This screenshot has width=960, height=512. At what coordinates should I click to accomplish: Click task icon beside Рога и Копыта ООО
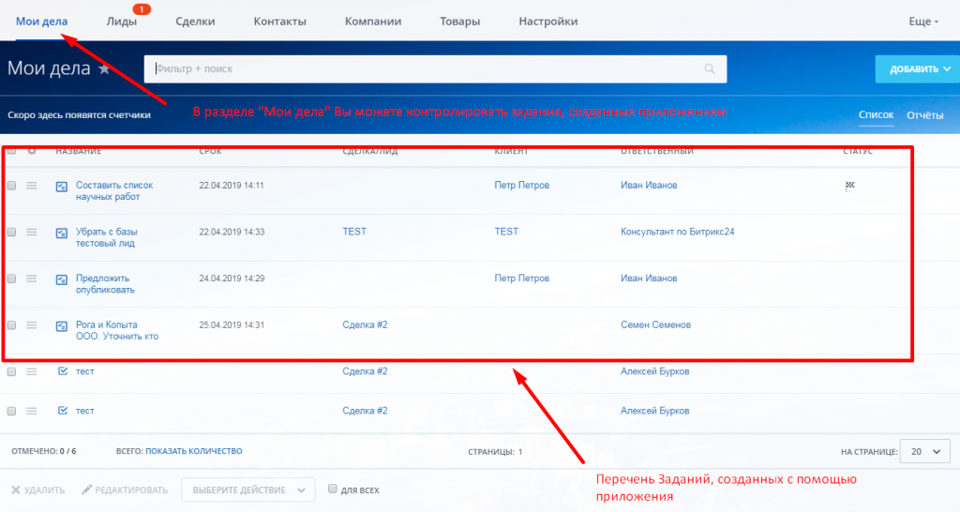62,325
